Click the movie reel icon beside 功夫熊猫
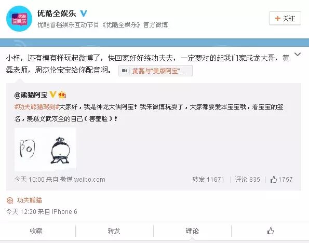The width and height of the screenshot is (309, 243). click(10, 200)
